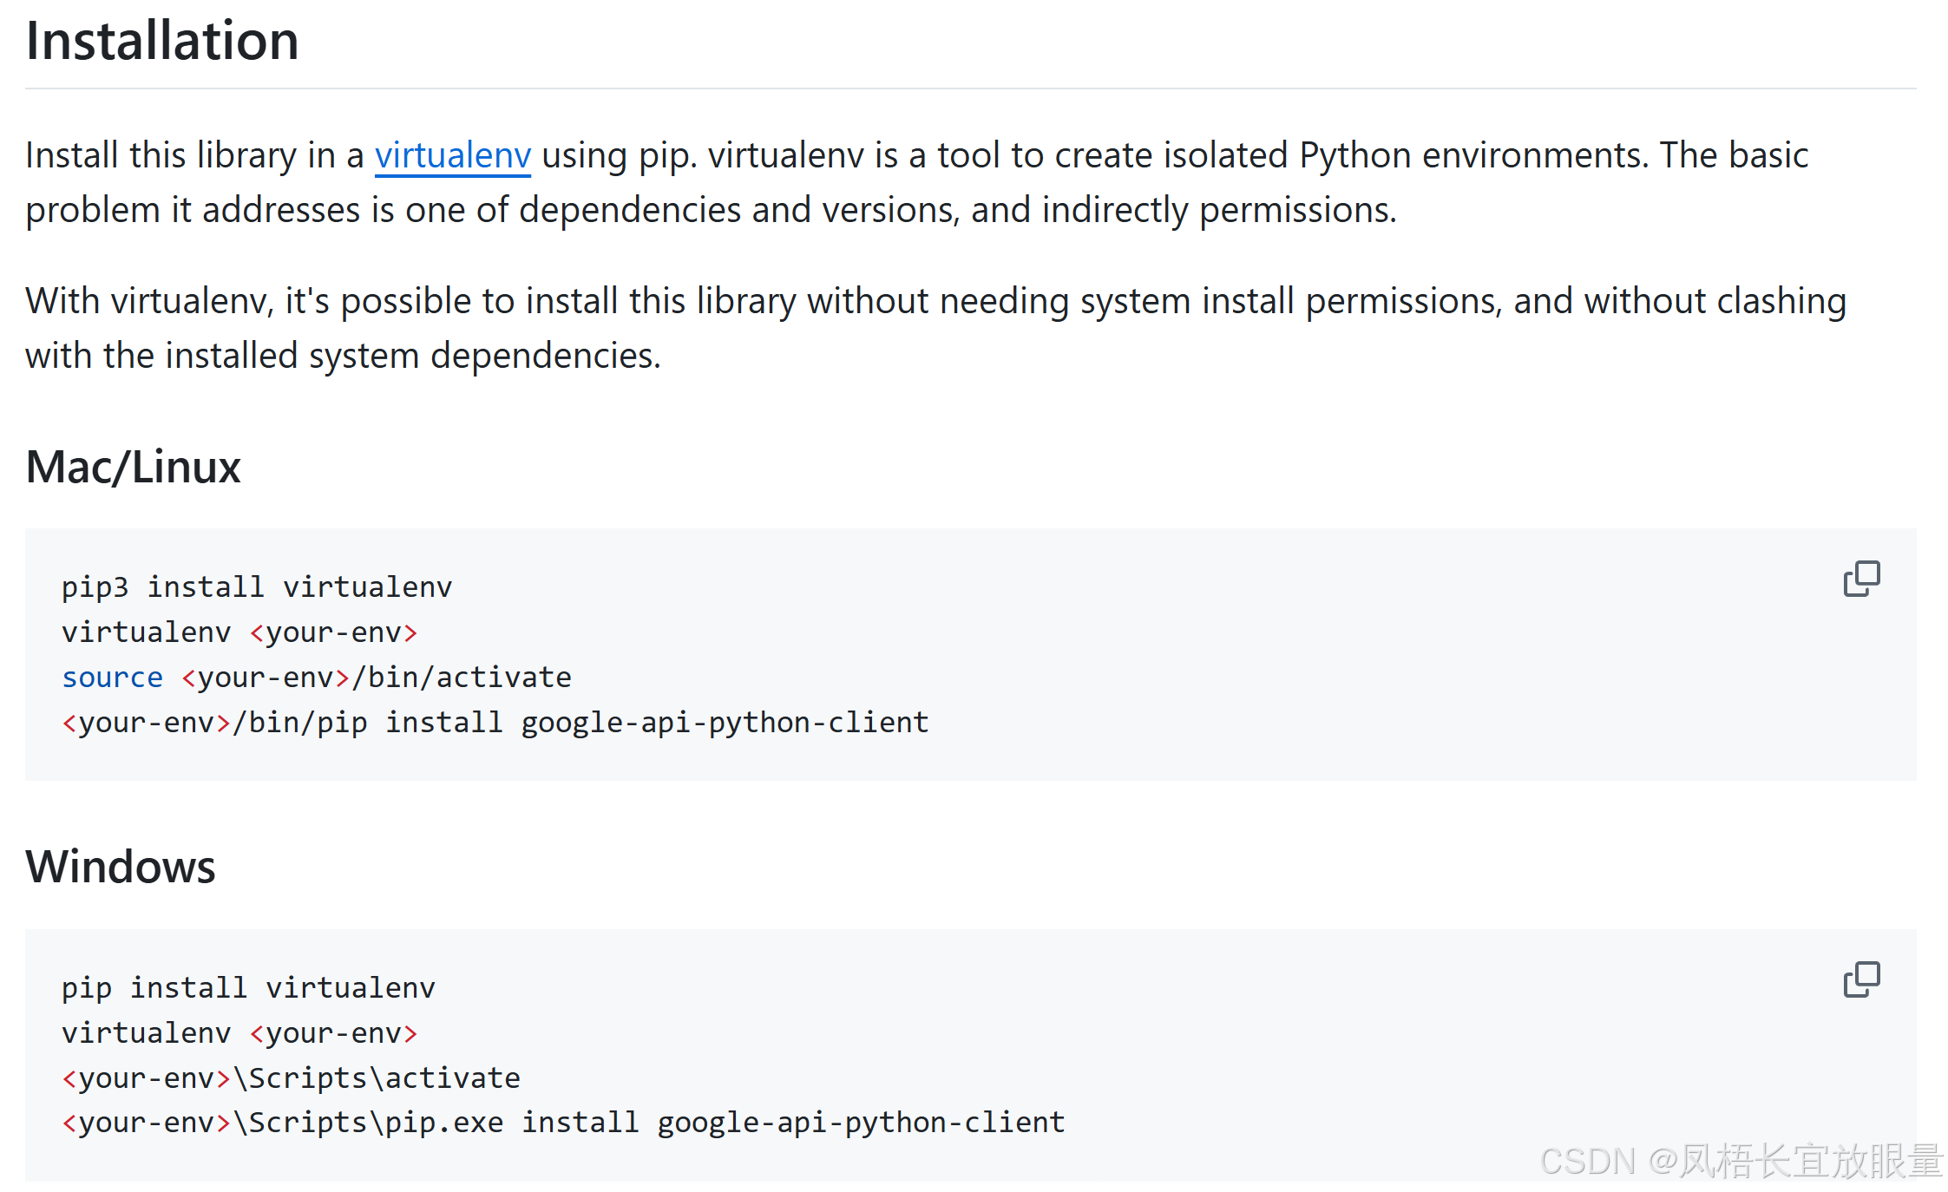Click 'google-api-python-client' in Mac/Linux block
The height and width of the screenshot is (1192, 1948).
[x=725, y=723]
